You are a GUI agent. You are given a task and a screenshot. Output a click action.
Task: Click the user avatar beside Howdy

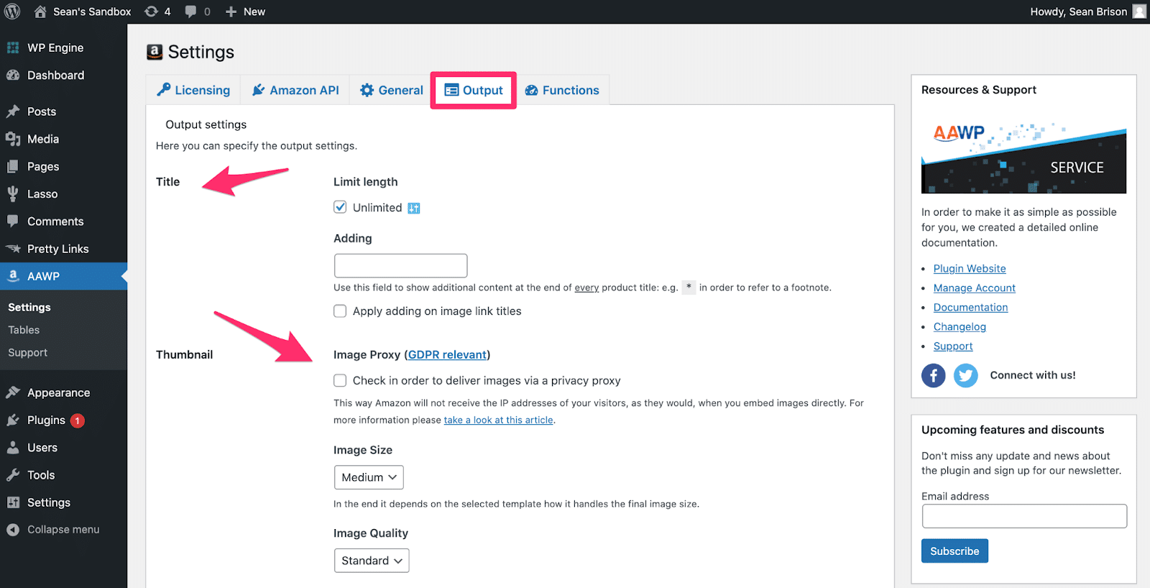point(1139,12)
